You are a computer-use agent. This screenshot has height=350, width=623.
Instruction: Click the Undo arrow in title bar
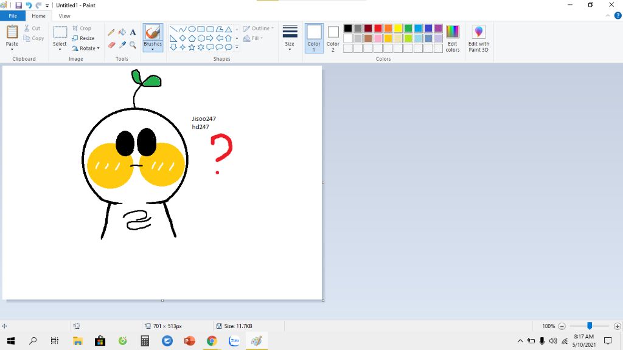pos(29,5)
